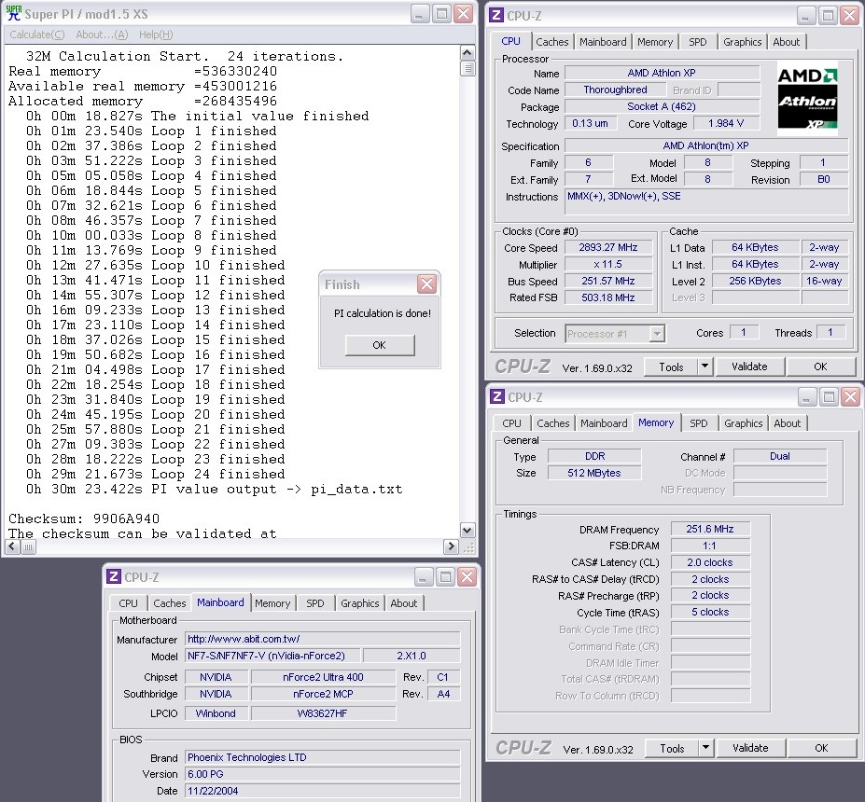
Task: Switch to SPD tab in Mainboard CPU-Z window
Action: [x=315, y=603]
